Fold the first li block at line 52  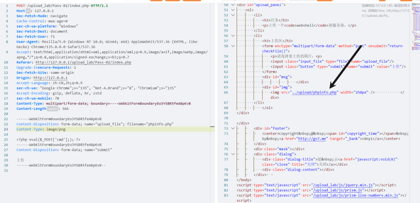point(233,15)
